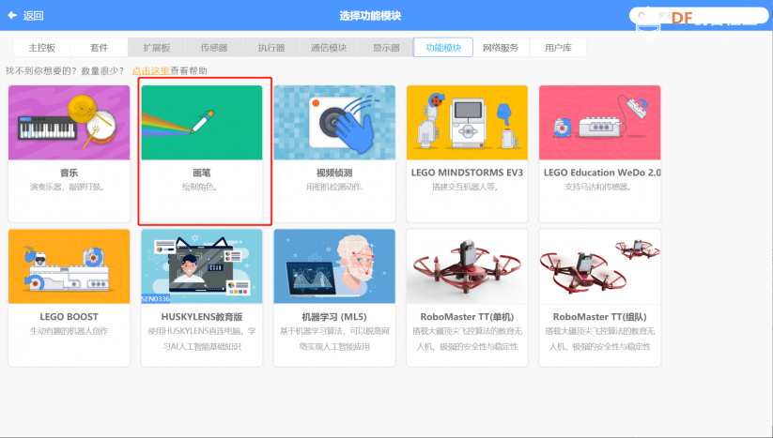Viewport: 773px width, 438px height.
Task: Open the 用户库 tab
Action: [x=558, y=48]
